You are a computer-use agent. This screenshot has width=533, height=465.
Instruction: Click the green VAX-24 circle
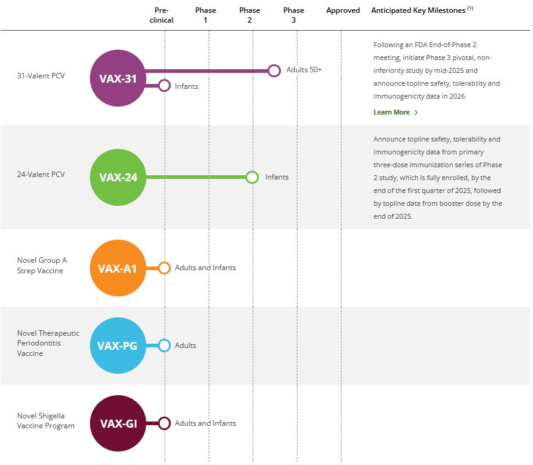click(x=118, y=177)
